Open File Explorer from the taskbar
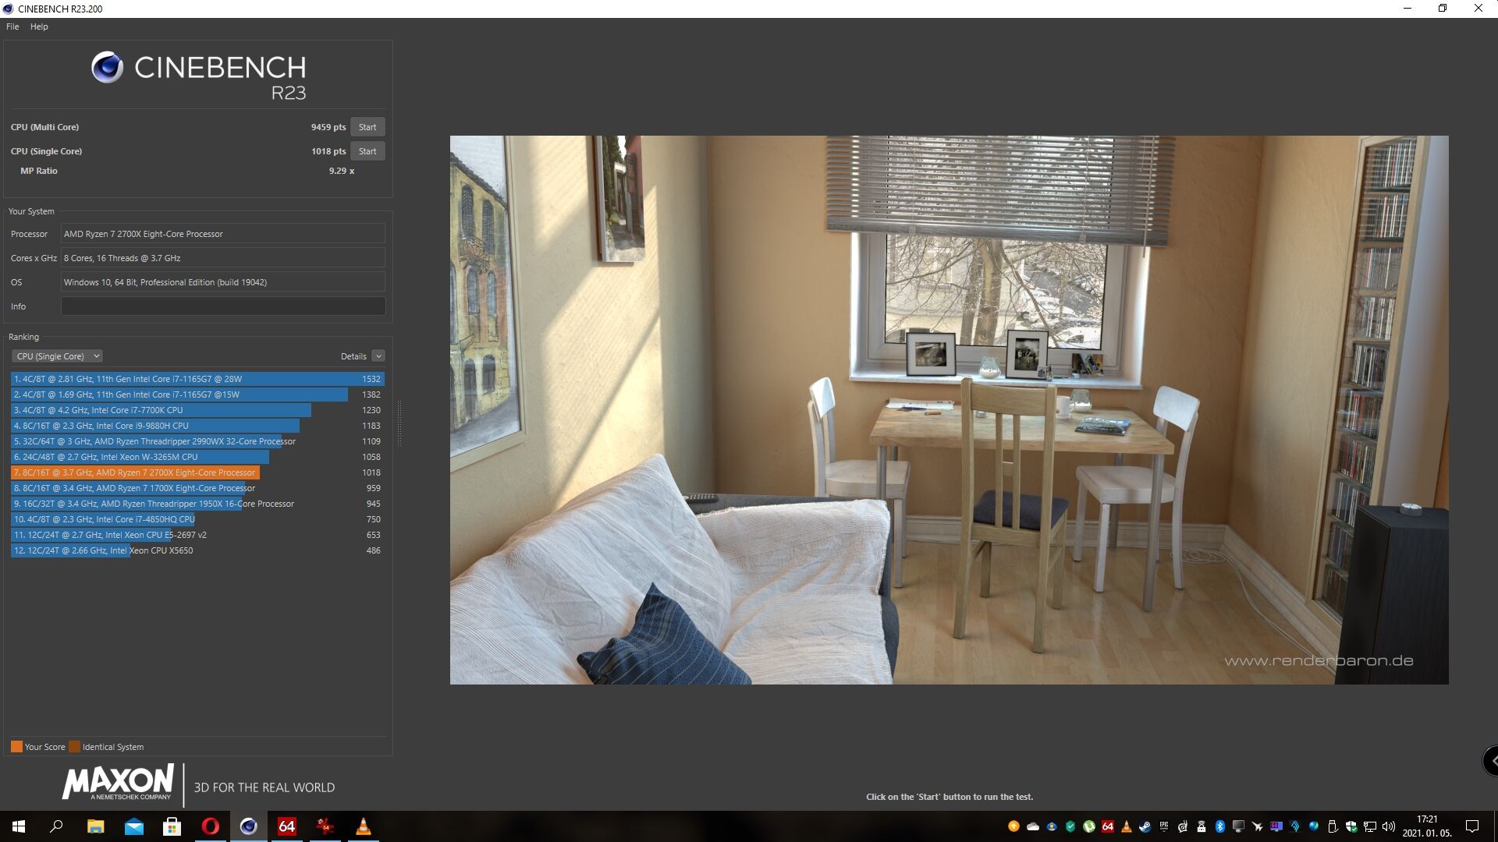 [x=95, y=826]
